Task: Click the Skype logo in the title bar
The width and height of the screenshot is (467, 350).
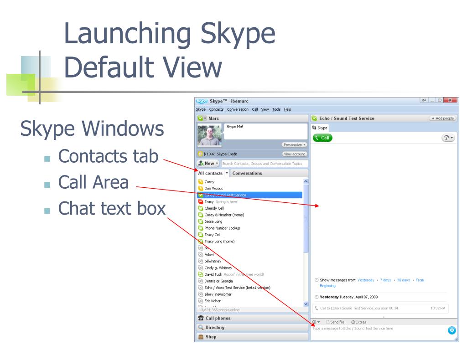Action: (202, 101)
